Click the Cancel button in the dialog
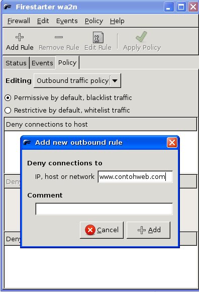The height and width of the screenshot is (293, 199). (x=102, y=230)
